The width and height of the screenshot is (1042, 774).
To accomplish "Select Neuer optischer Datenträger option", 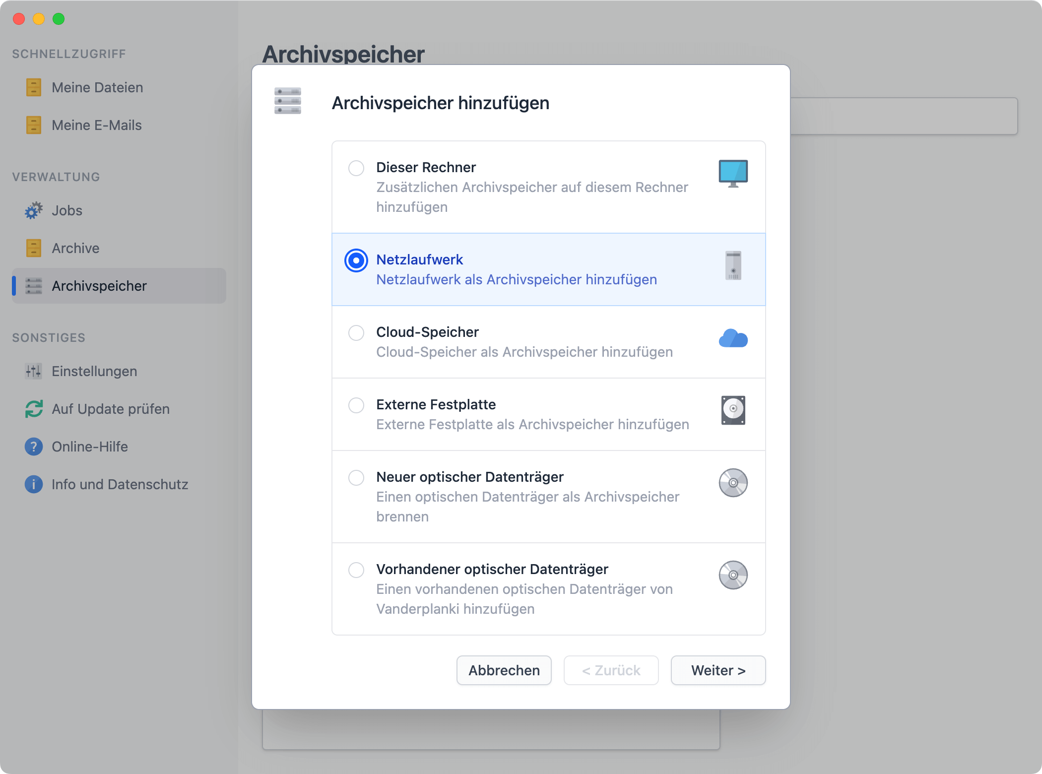I will click(x=356, y=478).
